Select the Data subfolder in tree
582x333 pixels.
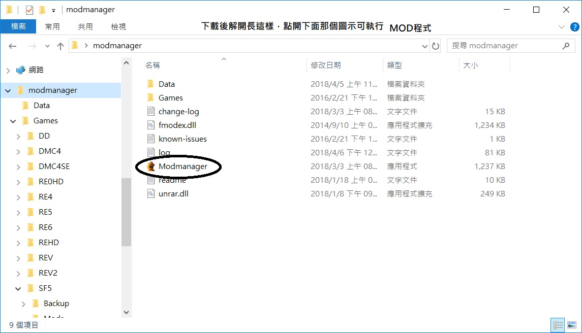(42, 106)
